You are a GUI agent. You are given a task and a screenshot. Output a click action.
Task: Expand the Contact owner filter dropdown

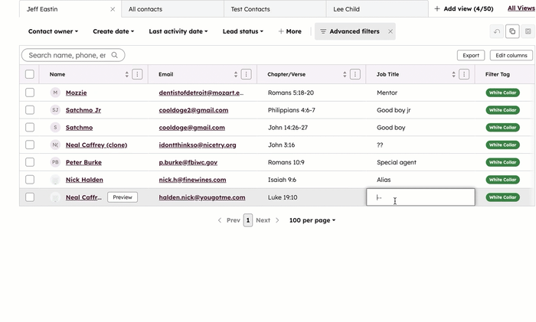tap(53, 31)
